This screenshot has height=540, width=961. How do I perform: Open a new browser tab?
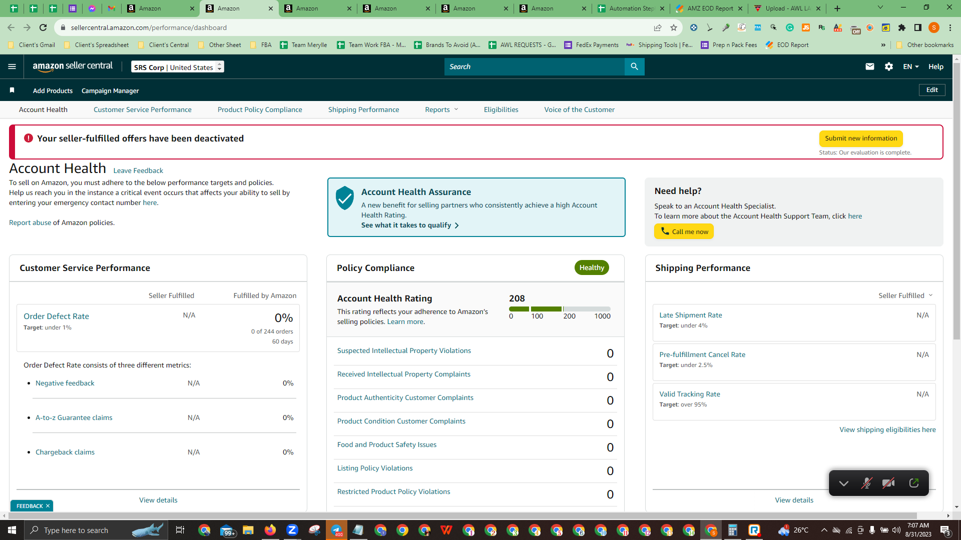[x=837, y=8]
